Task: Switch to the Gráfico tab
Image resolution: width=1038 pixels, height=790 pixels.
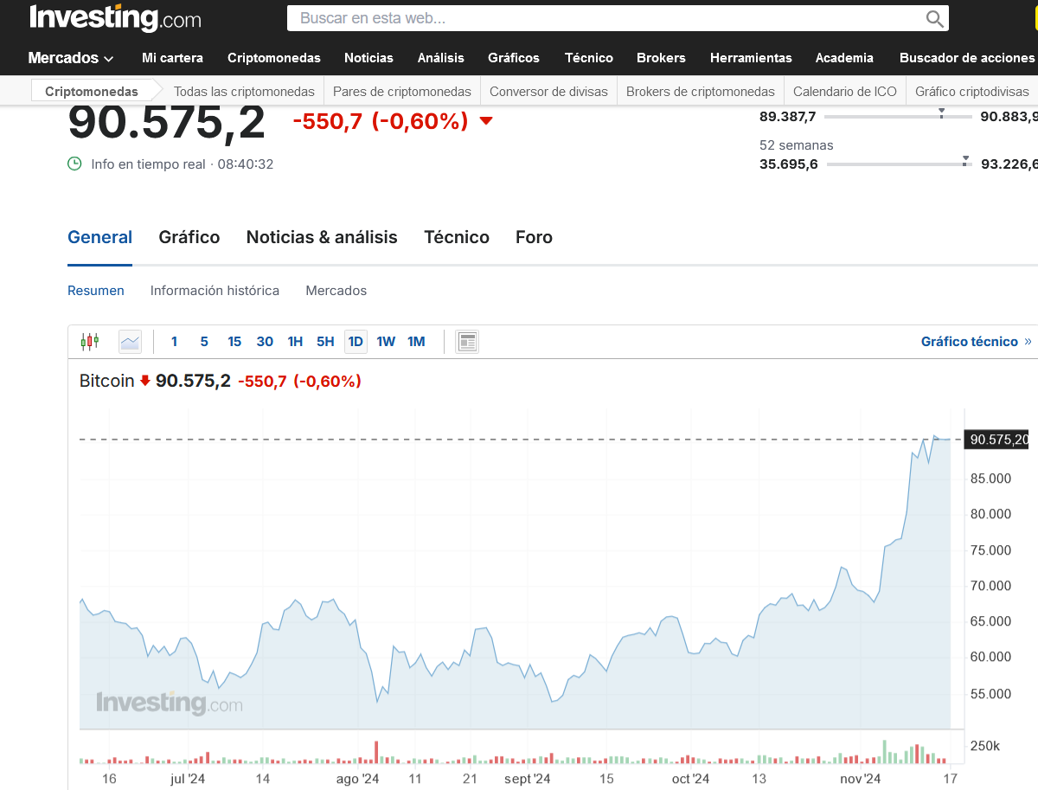Action: click(x=189, y=237)
